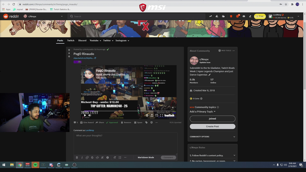Expand the Twitter menu dropdown
This screenshot has width=306, height=172.
pos(108,41)
